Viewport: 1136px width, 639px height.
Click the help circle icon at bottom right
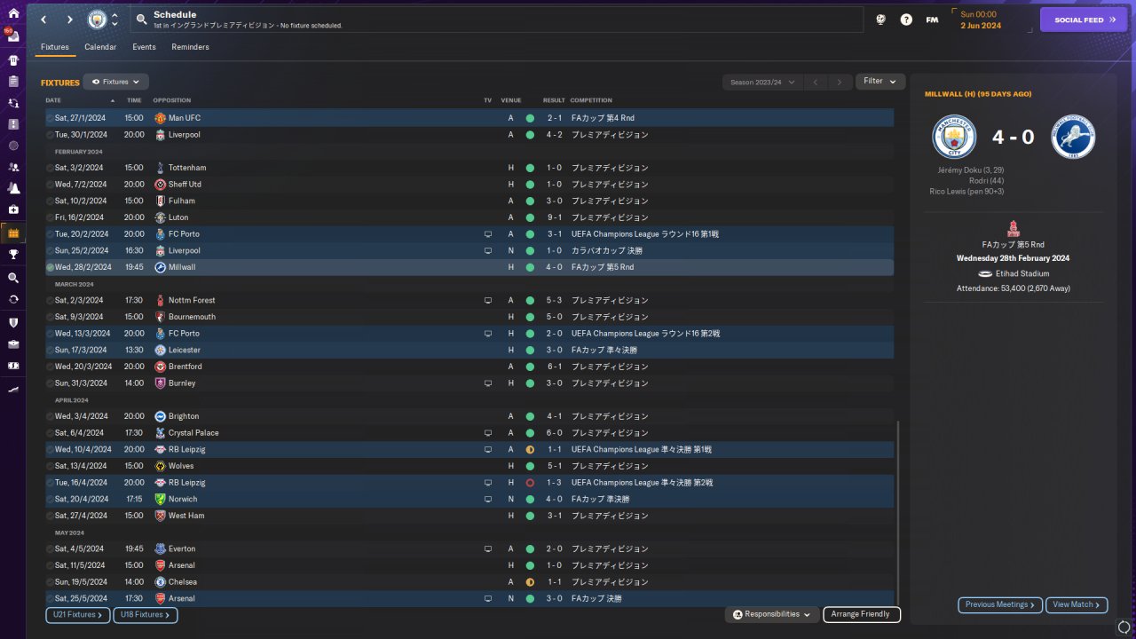[x=1124, y=628]
